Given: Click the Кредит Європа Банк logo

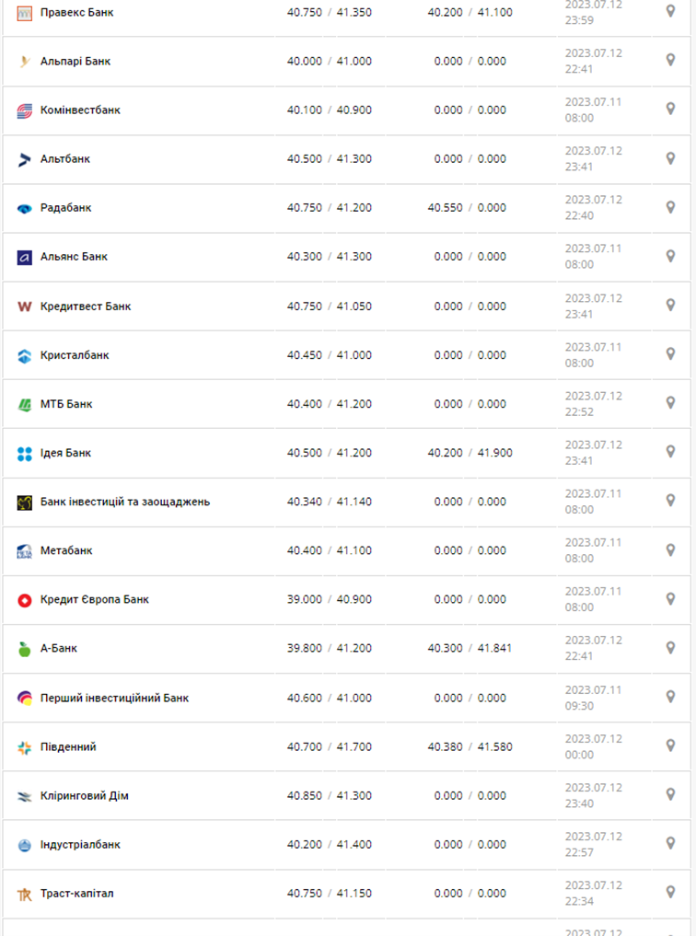Looking at the screenshot, I should [x=25, y=600].
